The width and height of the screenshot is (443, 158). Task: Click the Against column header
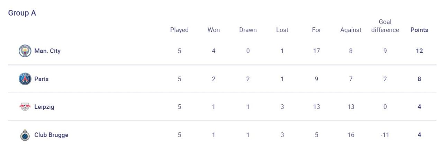351,30
